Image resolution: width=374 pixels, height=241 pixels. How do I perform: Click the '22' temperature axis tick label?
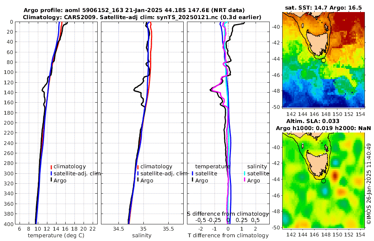tap(93, 229)
